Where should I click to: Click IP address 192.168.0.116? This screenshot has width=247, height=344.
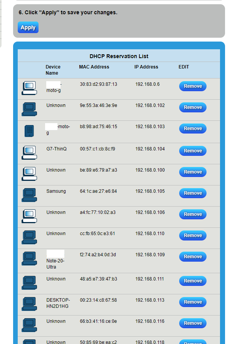[150, 321]
